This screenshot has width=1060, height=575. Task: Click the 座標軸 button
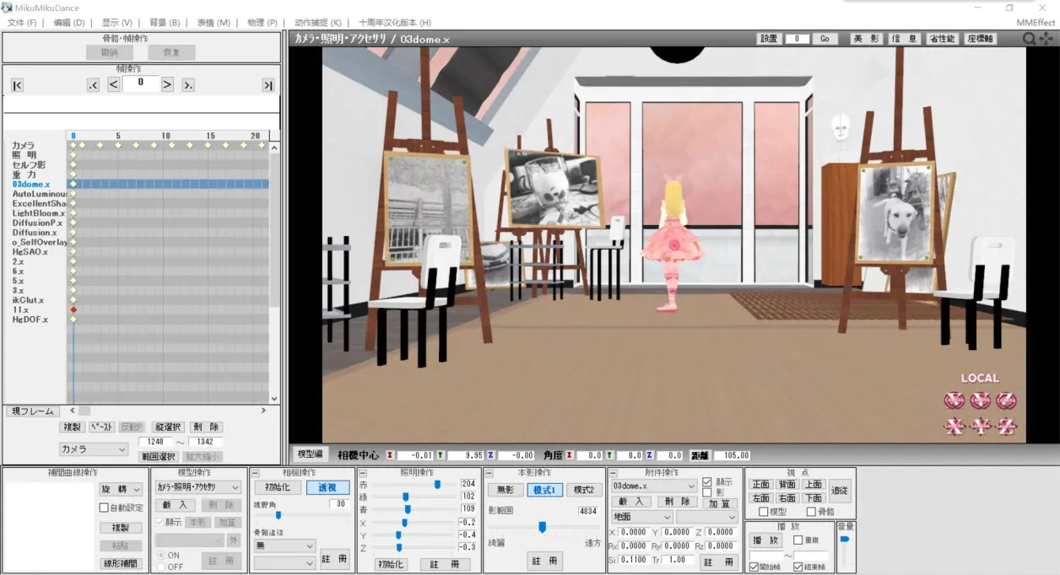pos(980,39)
